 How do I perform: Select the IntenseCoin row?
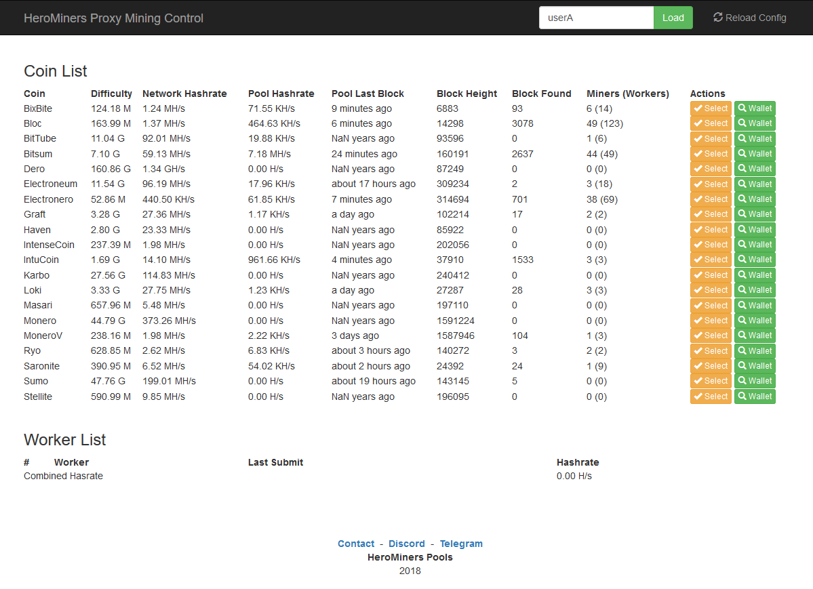pos(711,245)
